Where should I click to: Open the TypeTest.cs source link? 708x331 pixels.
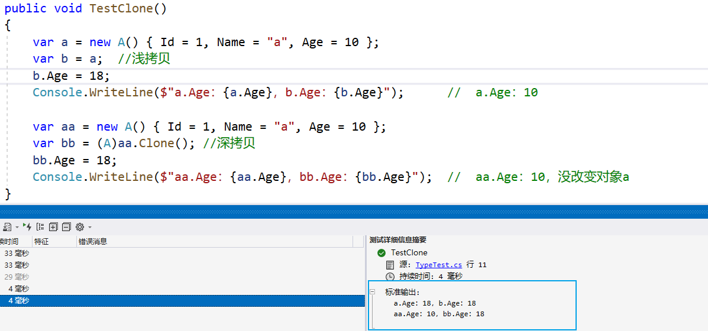coord(438,265)
